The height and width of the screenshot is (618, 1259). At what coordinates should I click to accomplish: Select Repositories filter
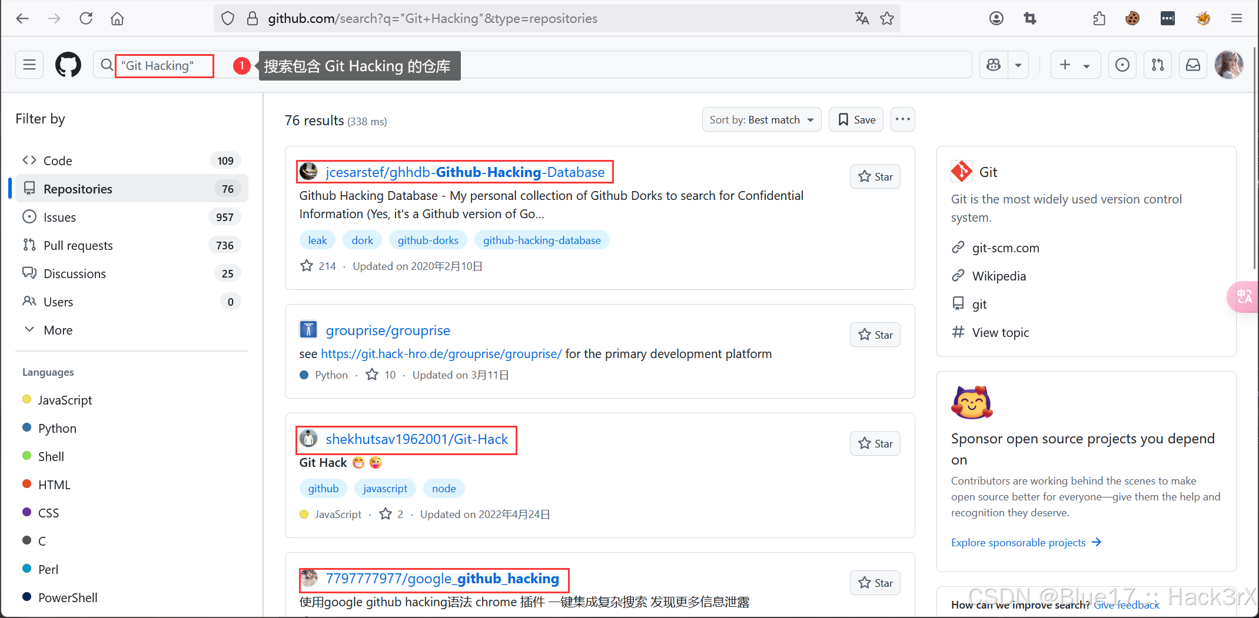[132, 189]
